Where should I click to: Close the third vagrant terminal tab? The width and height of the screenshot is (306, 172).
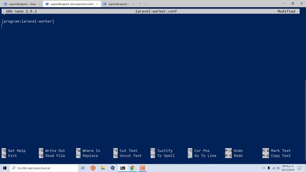pyautogui.click(x=133, y=4)
